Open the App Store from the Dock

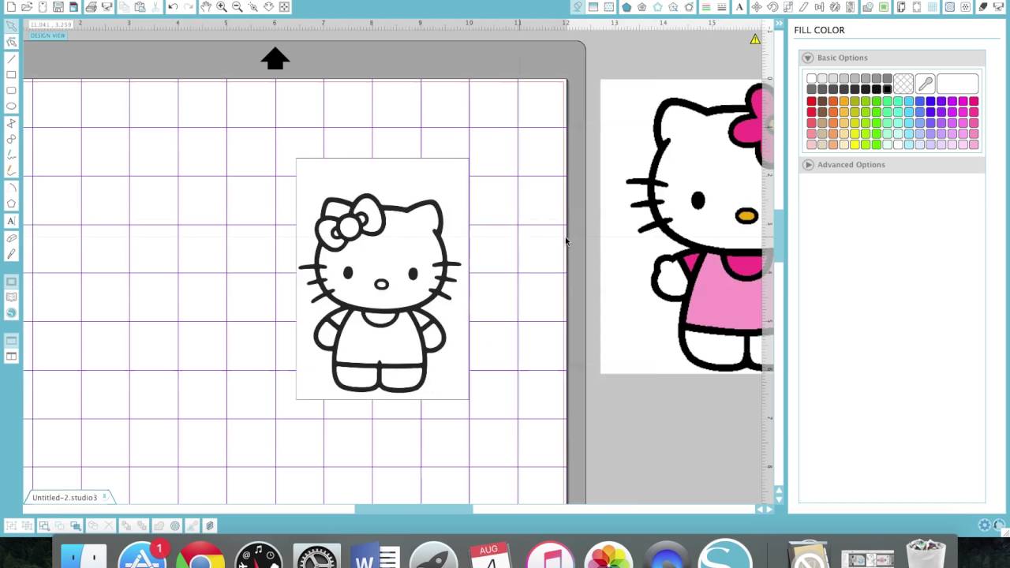click(x=142, y=555)
